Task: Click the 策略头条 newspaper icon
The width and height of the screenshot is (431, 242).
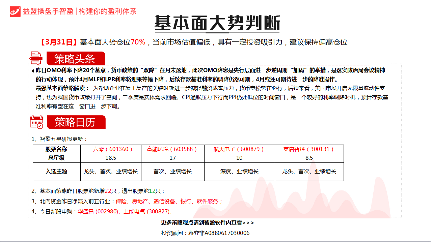Action: [x=36, y=58]
